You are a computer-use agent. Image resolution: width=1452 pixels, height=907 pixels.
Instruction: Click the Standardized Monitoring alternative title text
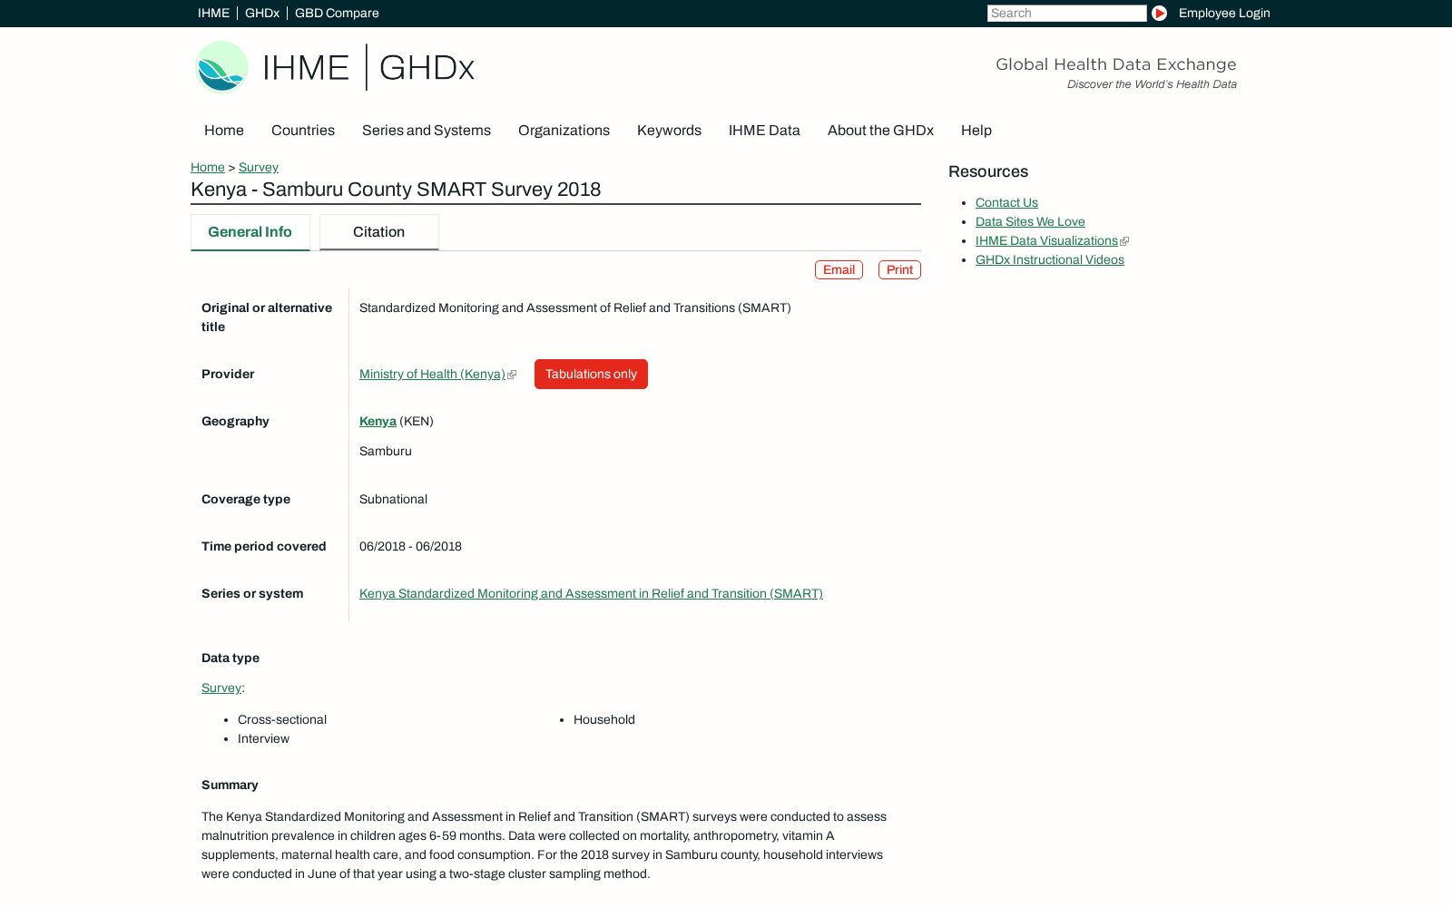click(x=575, y=307)
